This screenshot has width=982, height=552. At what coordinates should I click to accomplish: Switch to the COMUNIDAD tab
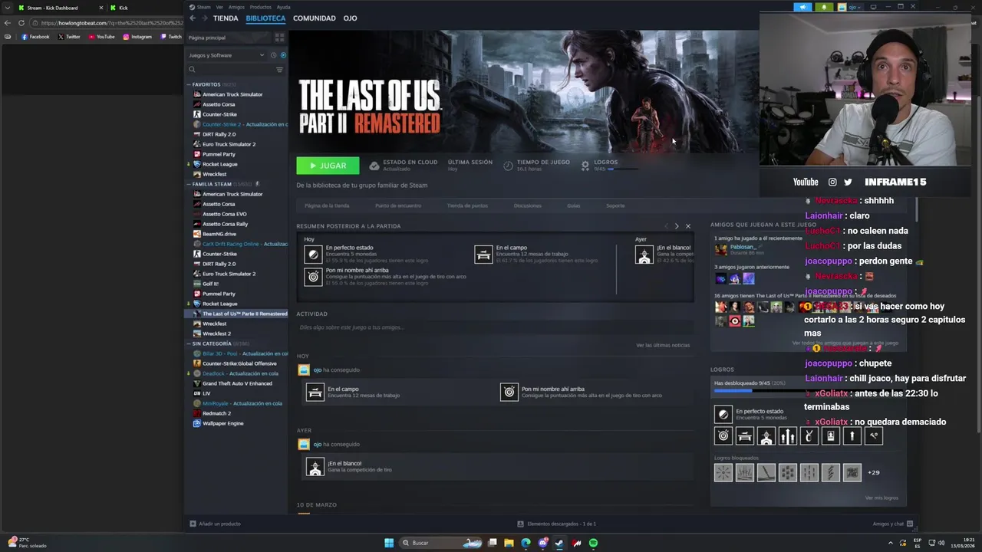click(x=315, y=18)
